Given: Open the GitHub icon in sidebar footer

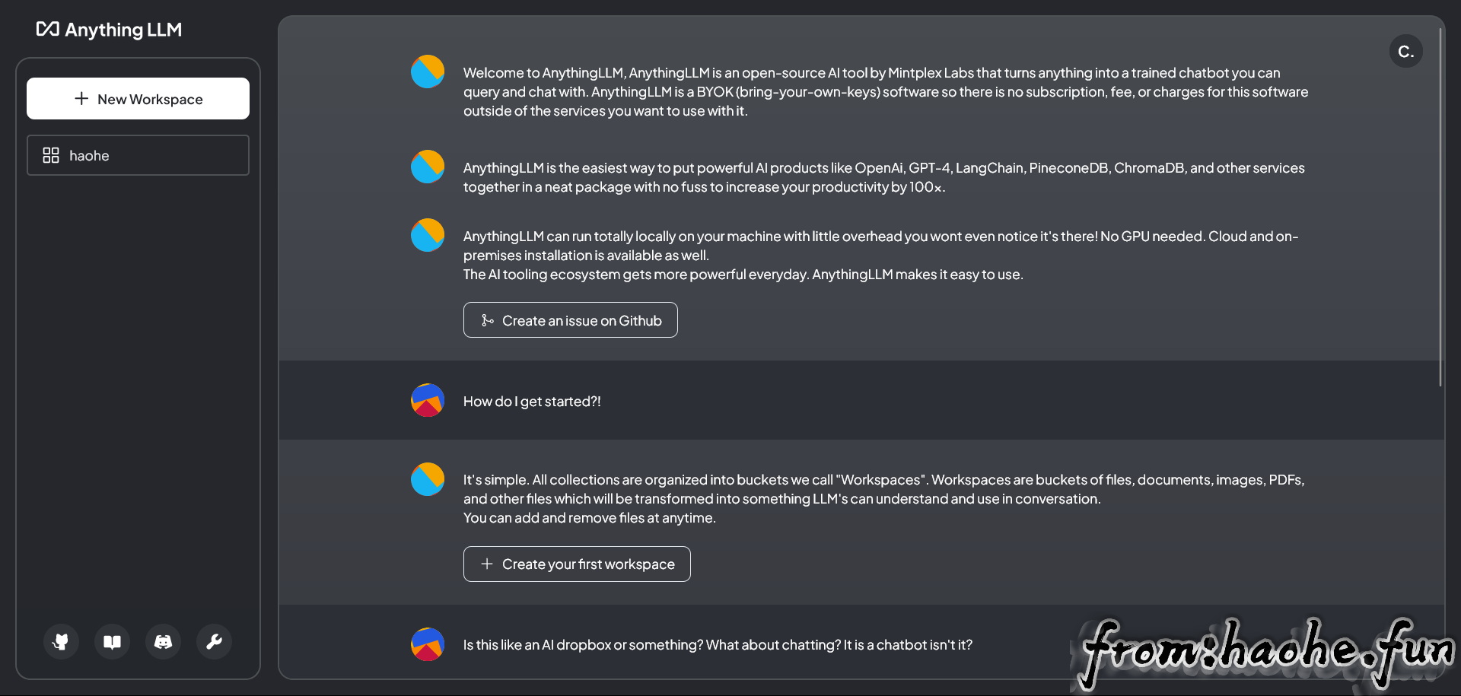Looking at the screenshot, I should click(61, 642).
